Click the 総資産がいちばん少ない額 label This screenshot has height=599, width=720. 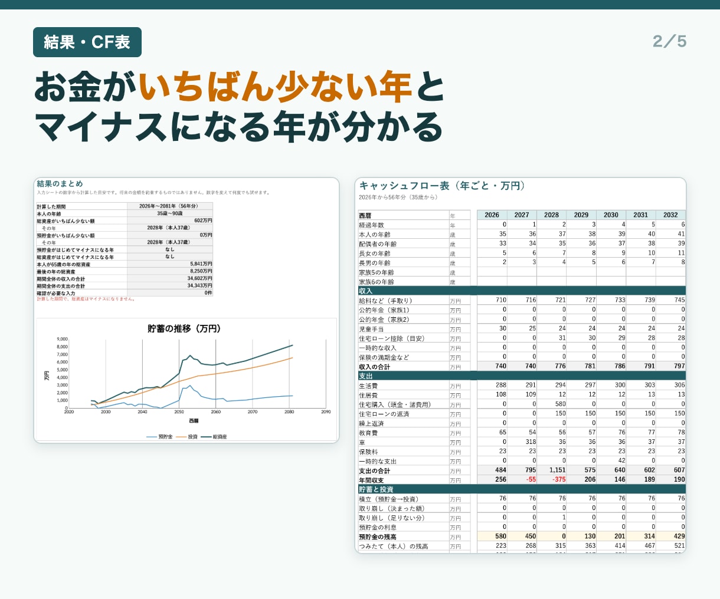(66, 221)
